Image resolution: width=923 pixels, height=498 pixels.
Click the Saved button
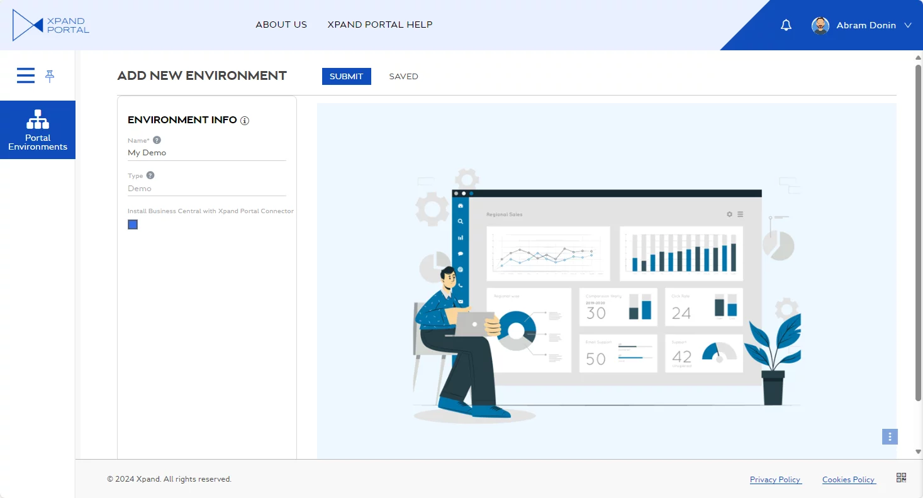[403, 76]
